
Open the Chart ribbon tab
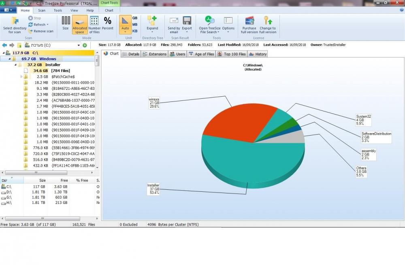pyautogui.click(x=109, y=11)
